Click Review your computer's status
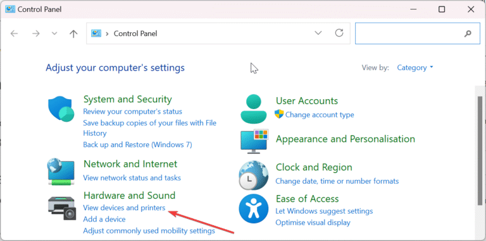The width and height of the screenshot is (486, 241). coord(133,111)
